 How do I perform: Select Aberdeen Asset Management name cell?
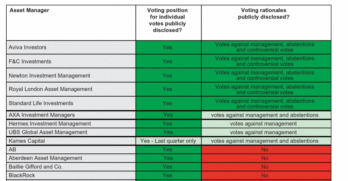[x=71, y=158]
